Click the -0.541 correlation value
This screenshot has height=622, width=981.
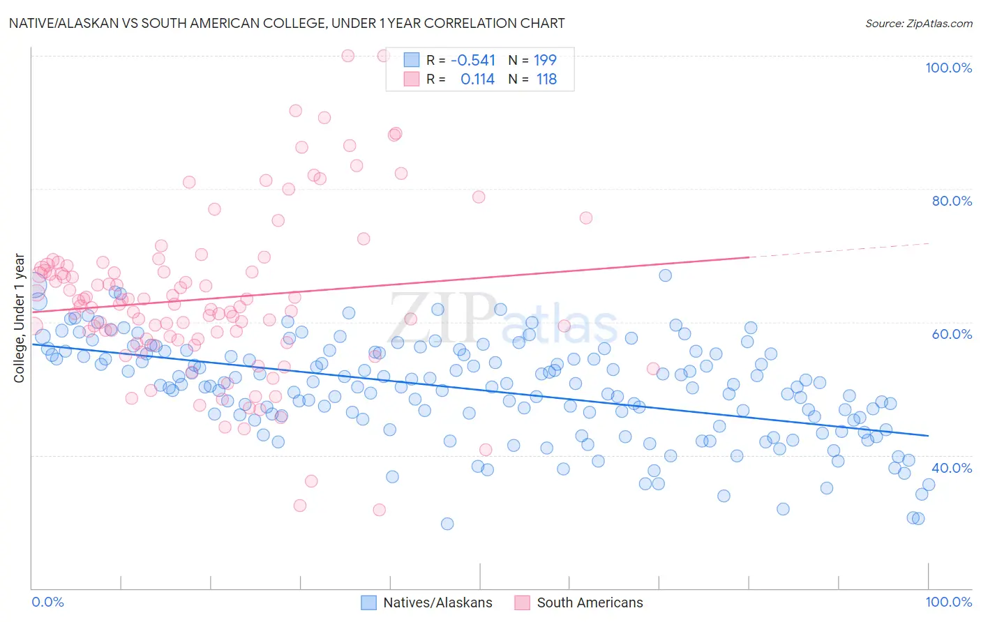click(x=473, y=60)
